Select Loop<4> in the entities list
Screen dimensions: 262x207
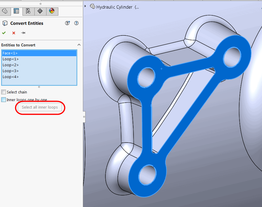coord(11,77)
